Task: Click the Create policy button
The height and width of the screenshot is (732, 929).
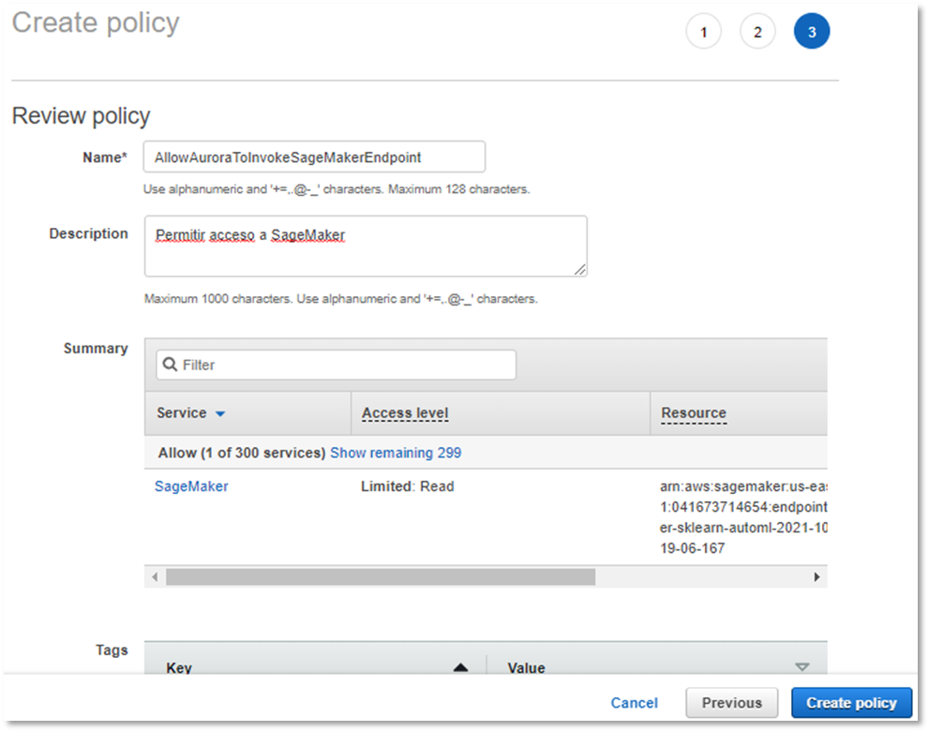Action: [x=851, y=702]
